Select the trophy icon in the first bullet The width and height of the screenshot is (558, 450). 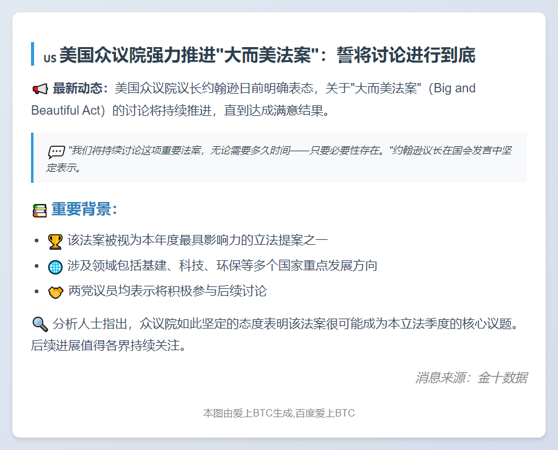[55, 241]
